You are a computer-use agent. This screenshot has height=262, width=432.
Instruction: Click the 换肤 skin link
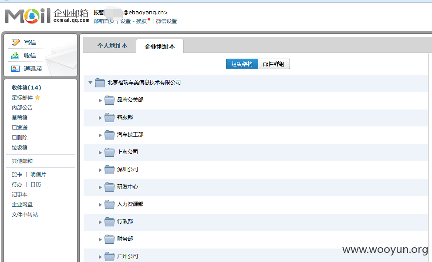(142, 21)
